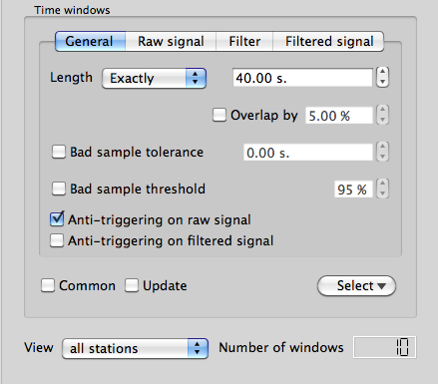Image resolution: width=438 pixels, height=384 pixels.
Task: Click the Bad sample tolerance stepper down arrow
Action: coord(382,157)
